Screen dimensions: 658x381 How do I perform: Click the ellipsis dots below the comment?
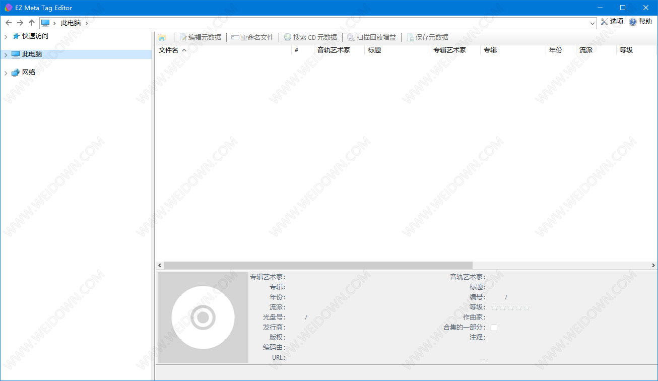484,359
